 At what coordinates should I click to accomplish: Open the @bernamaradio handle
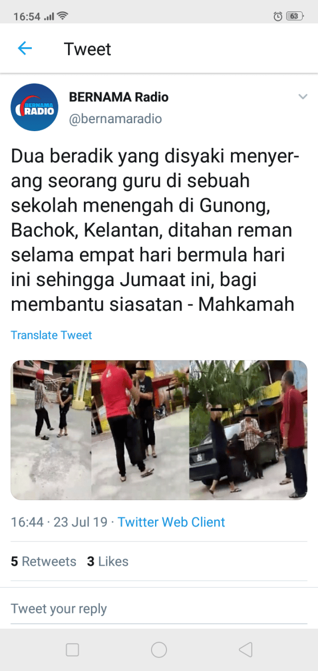pos(115,119)
